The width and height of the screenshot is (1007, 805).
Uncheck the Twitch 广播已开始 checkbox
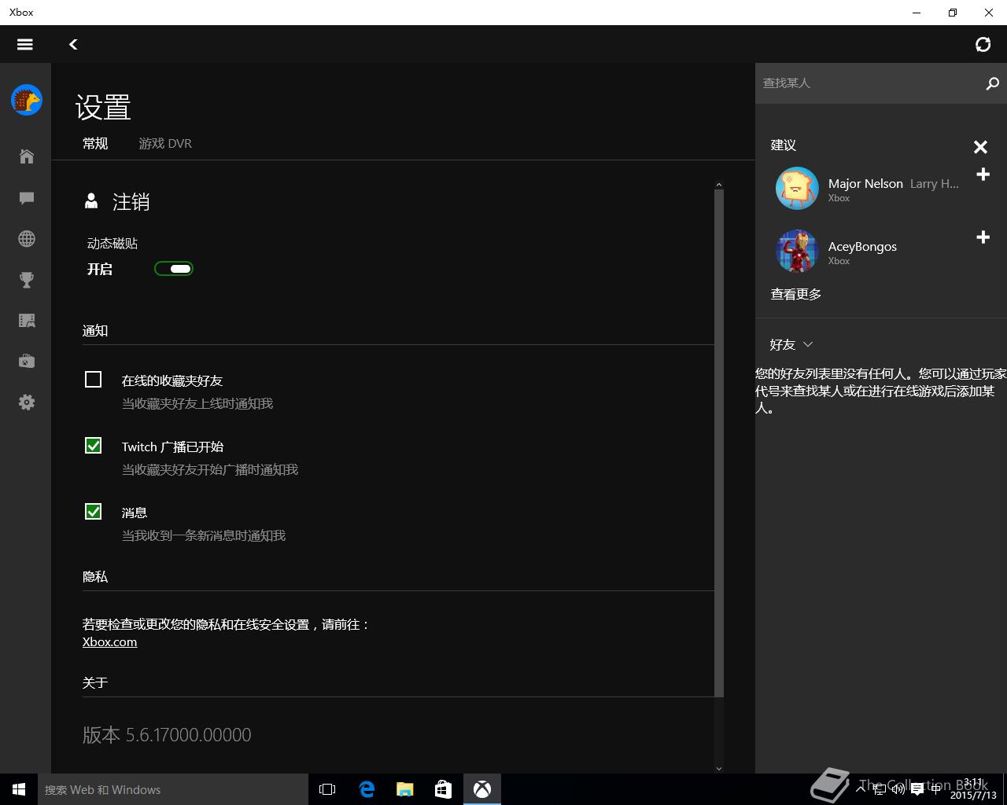(93, 446)
